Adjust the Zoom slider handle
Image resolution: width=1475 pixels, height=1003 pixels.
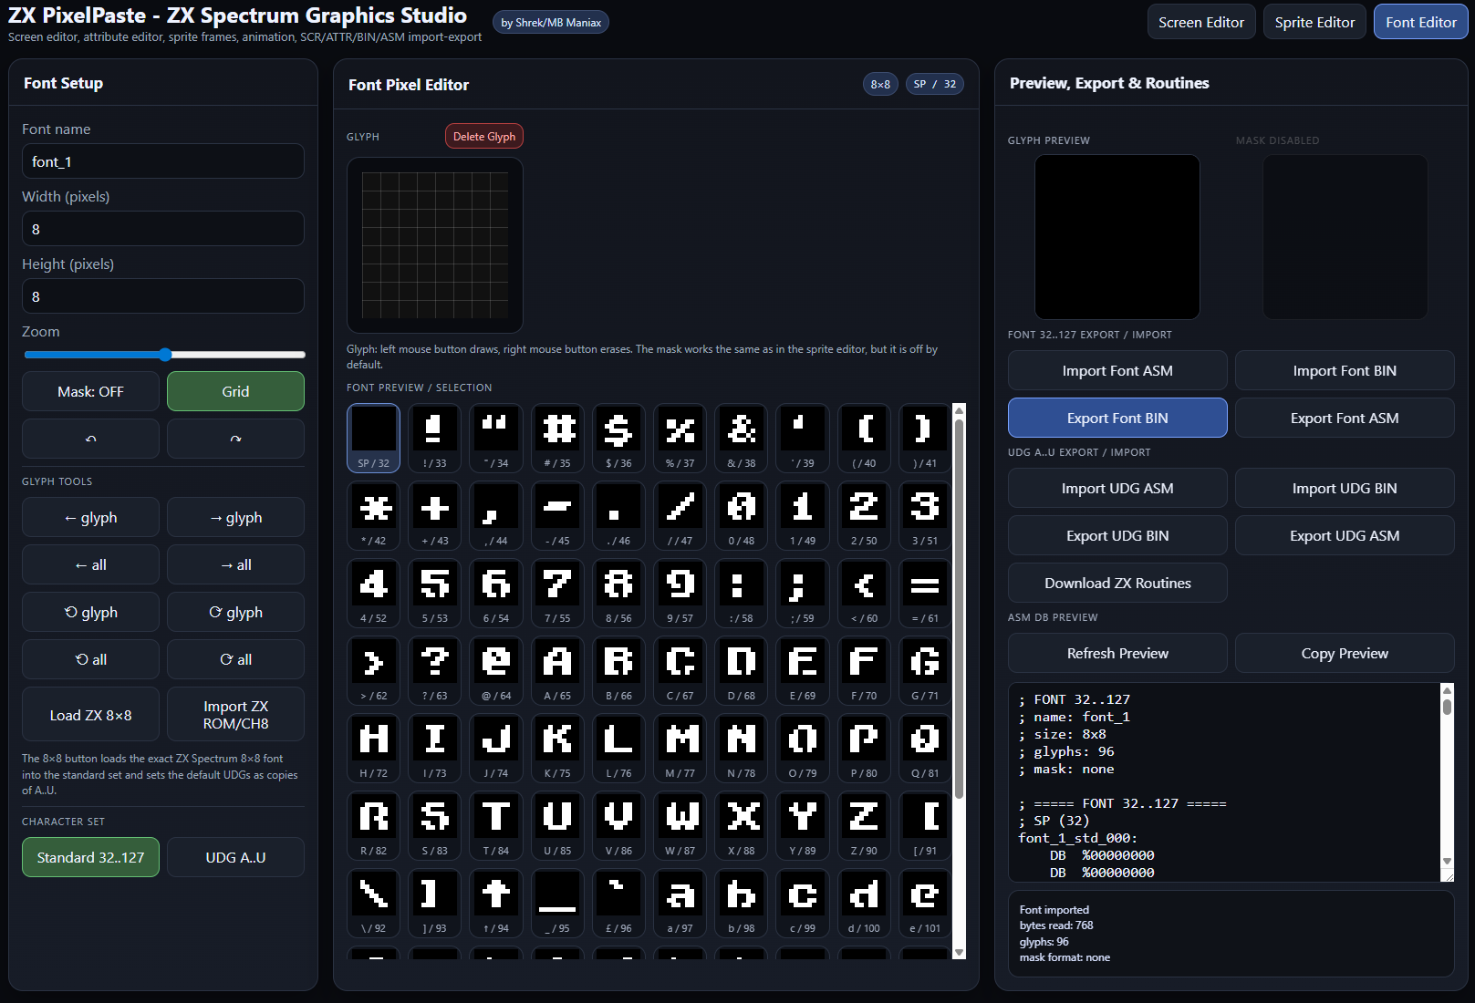pos(165,355)
